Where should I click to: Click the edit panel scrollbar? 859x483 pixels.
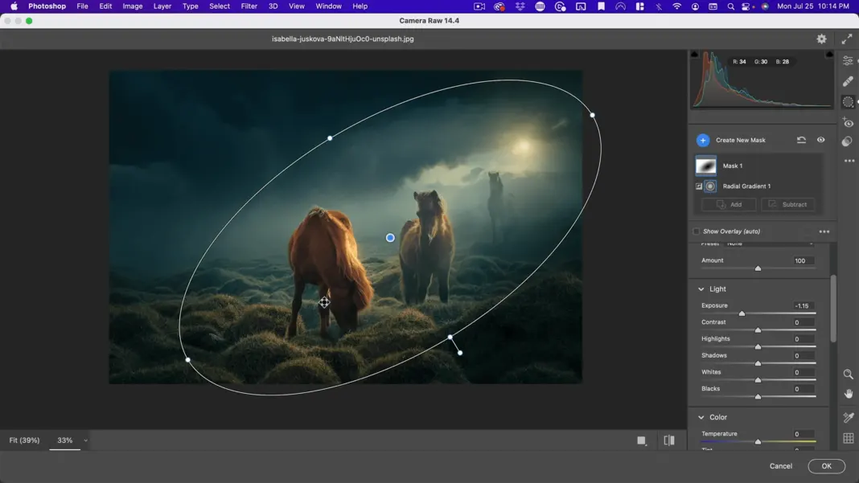pos(833,309)
